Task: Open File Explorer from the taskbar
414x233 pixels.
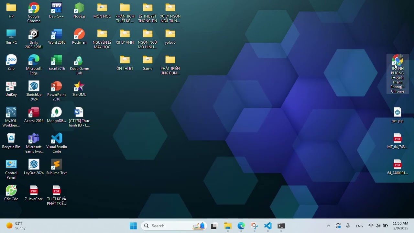Action: [228, 226]
